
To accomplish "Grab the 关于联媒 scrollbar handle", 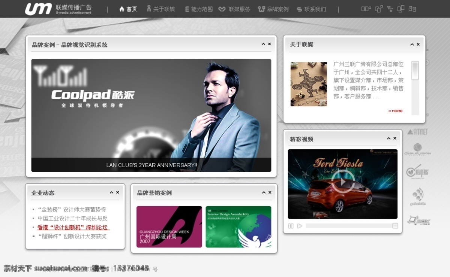I will click(x=415, y=71).
